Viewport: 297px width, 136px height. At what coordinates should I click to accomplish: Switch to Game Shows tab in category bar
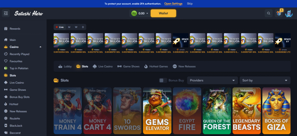[128, 66]
